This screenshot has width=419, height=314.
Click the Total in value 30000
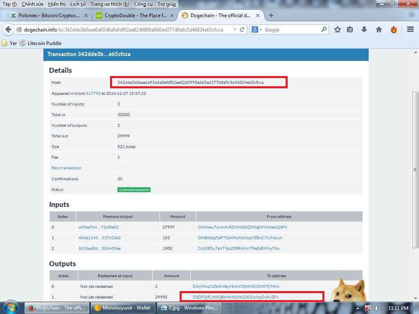coord(124,115)
